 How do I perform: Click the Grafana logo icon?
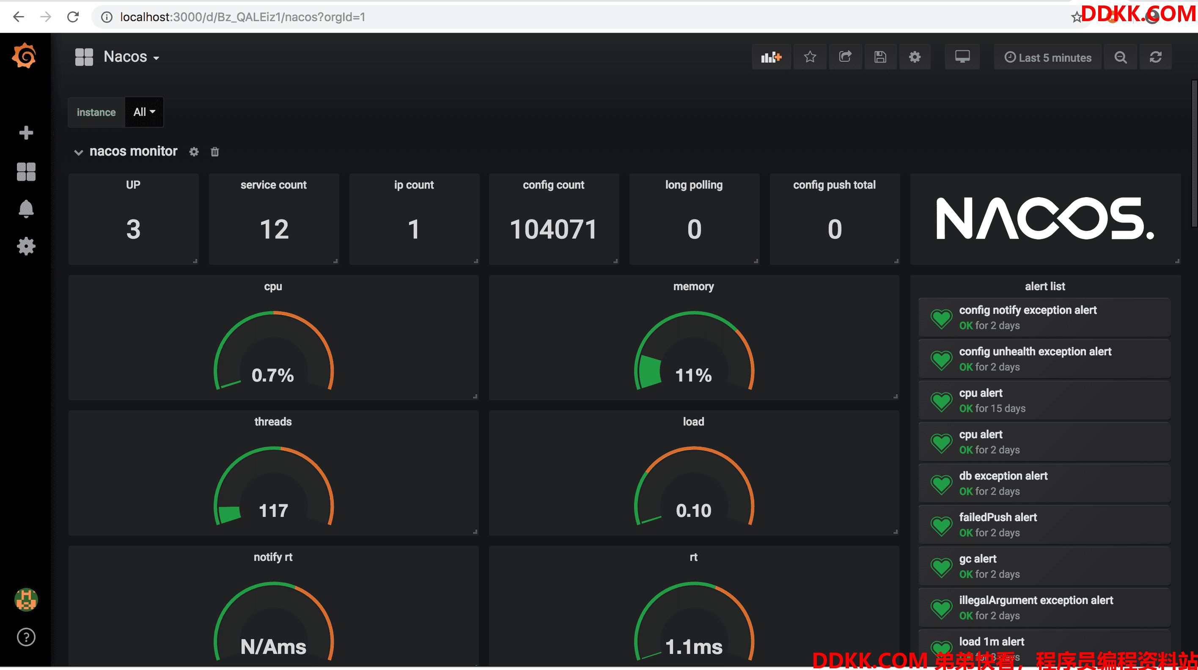point(24,56)
